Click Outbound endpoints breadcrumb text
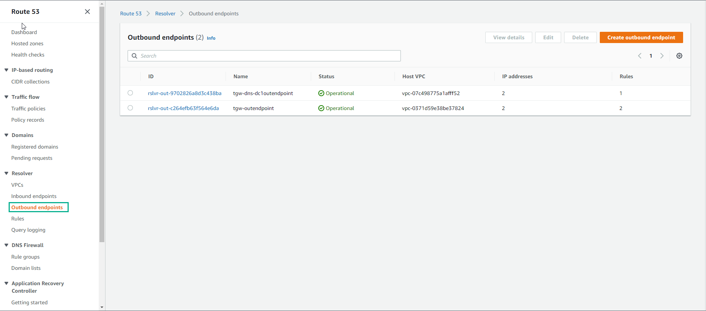 pos(214,13)
